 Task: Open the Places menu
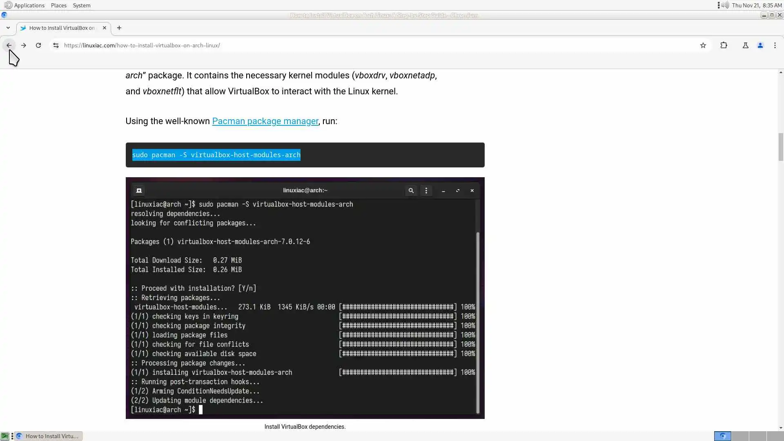tap(58, 5)
